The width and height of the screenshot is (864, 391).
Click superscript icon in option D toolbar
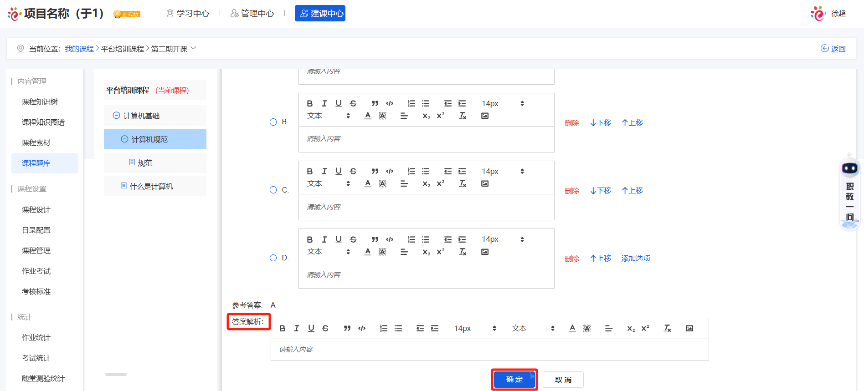pos(440,252)
